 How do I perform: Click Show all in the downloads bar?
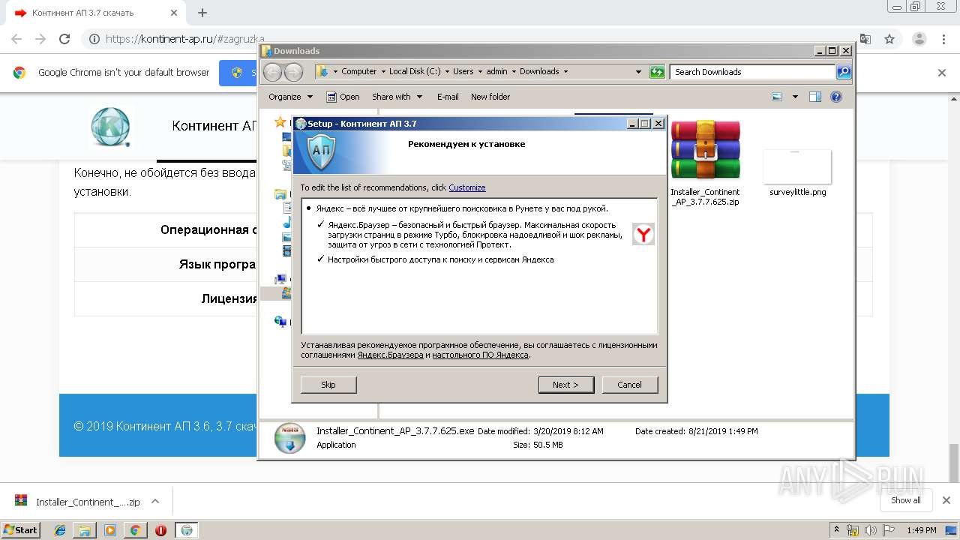[x=906, y=500]
